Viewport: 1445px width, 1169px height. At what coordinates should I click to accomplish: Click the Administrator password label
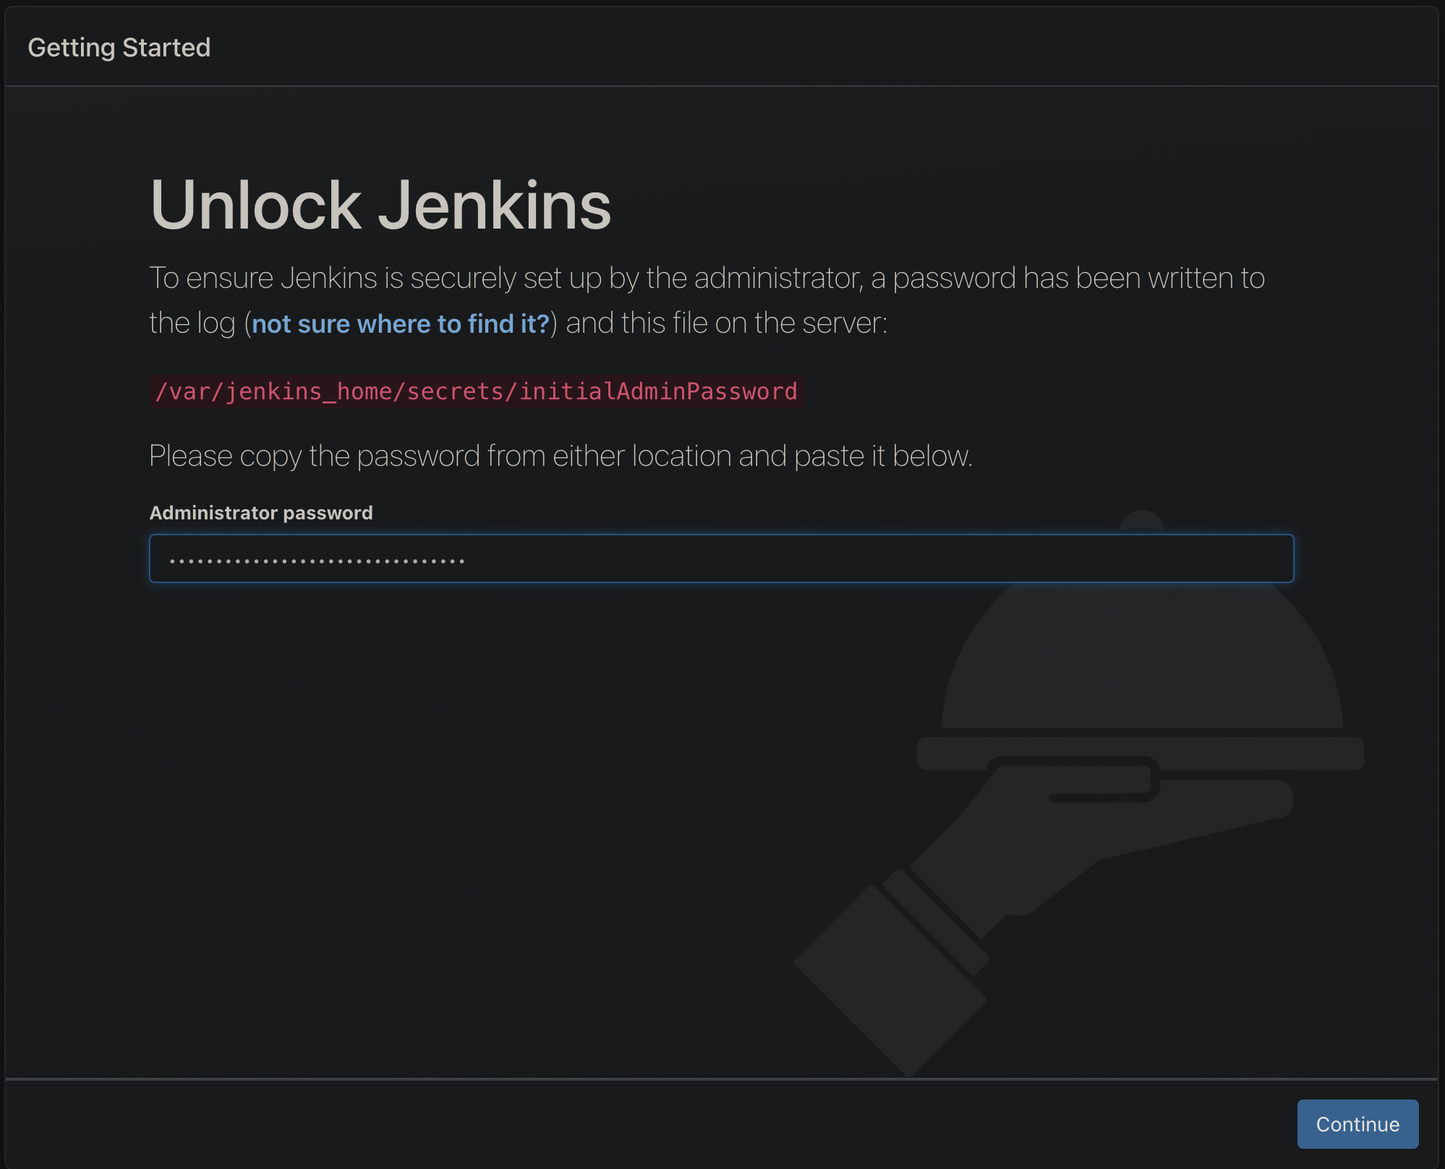coord(261,513)
